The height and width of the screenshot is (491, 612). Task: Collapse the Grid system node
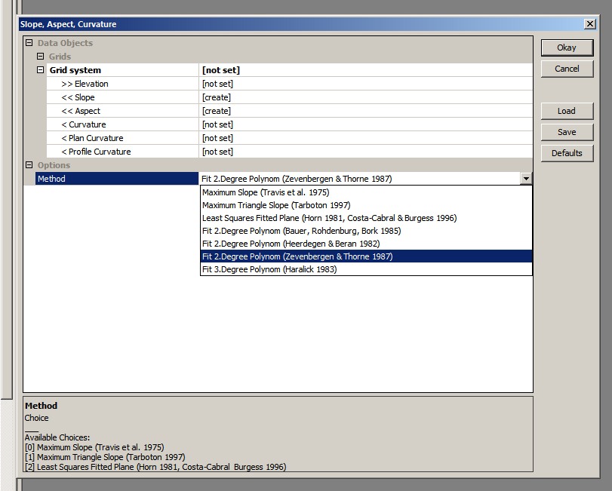pos(40,70)
